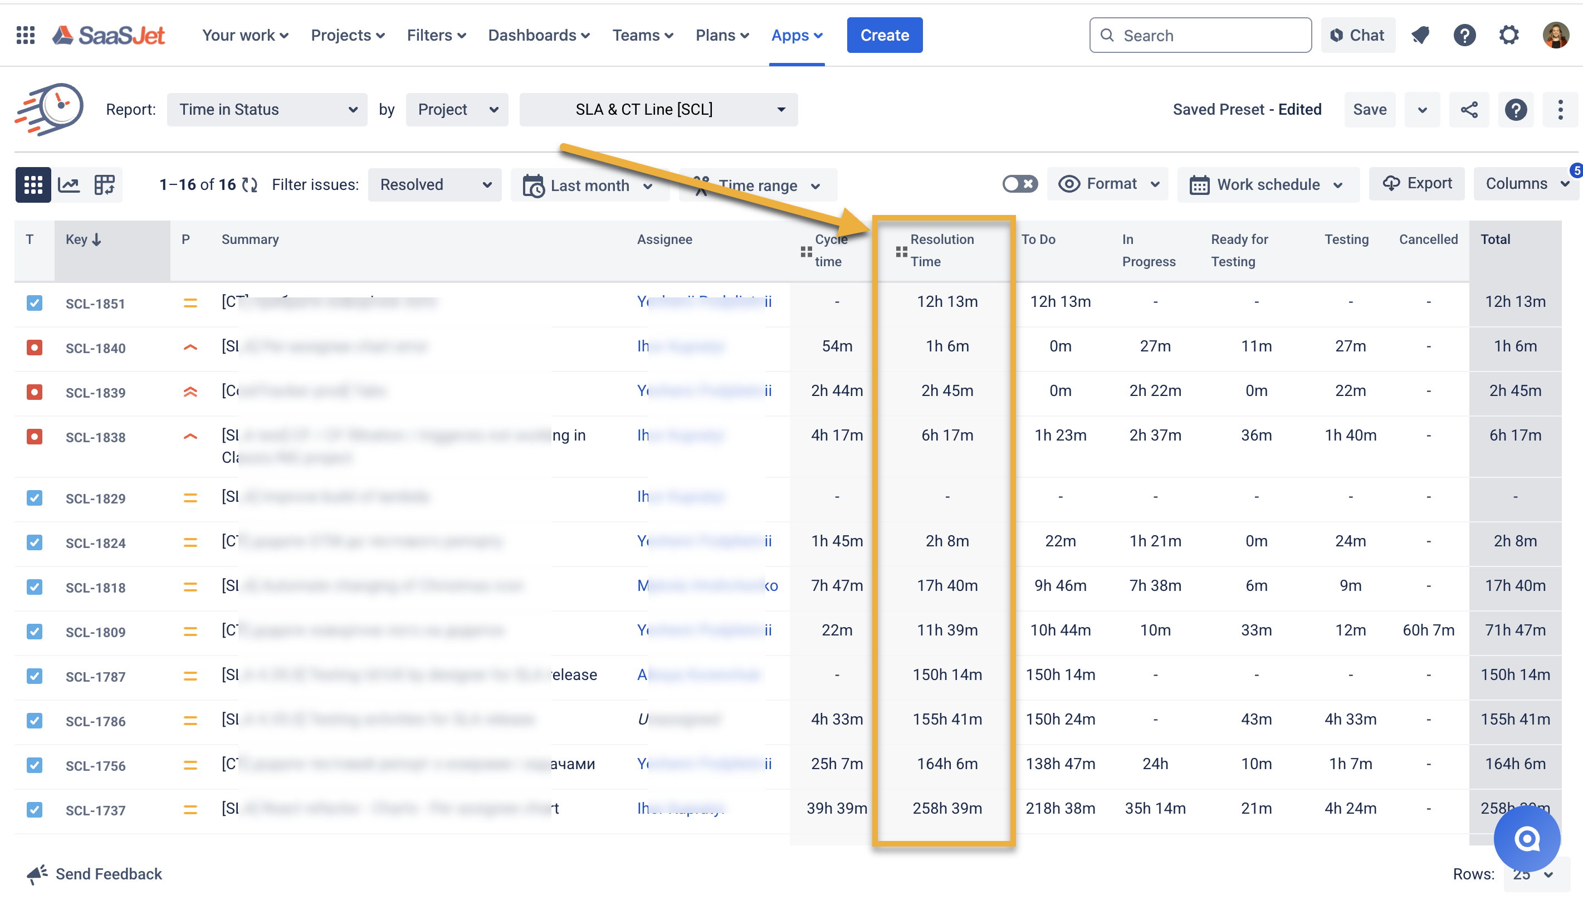This screenshot has height=900, width=1583.
Task: Open the chart view icon
Action: pyautogui.click(x=69, y=185)
